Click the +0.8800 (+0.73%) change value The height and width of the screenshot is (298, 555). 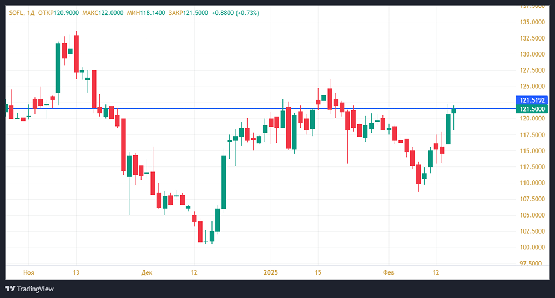point(235,13)
